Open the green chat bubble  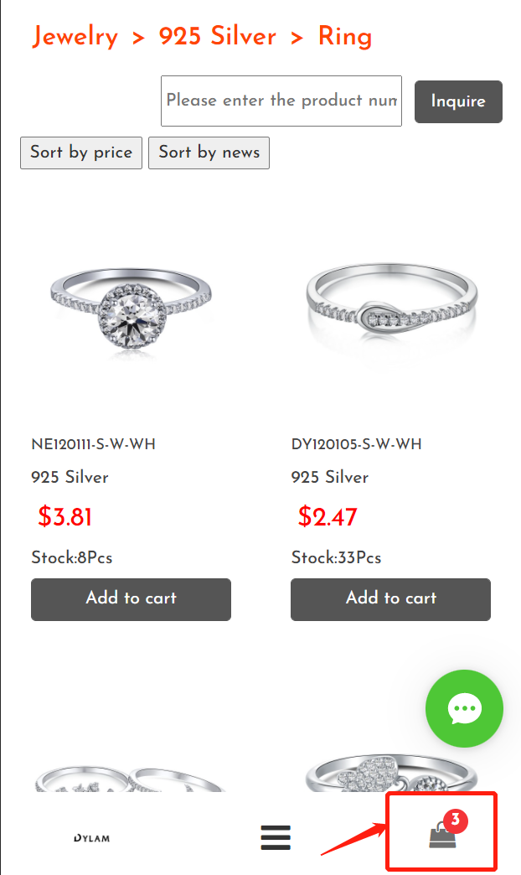click(464, 708)
